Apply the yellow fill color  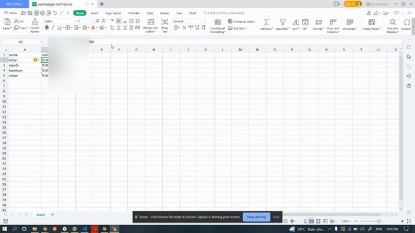point(85,27)
